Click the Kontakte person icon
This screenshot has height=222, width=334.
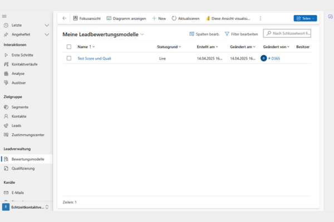(x=6, y=116)
